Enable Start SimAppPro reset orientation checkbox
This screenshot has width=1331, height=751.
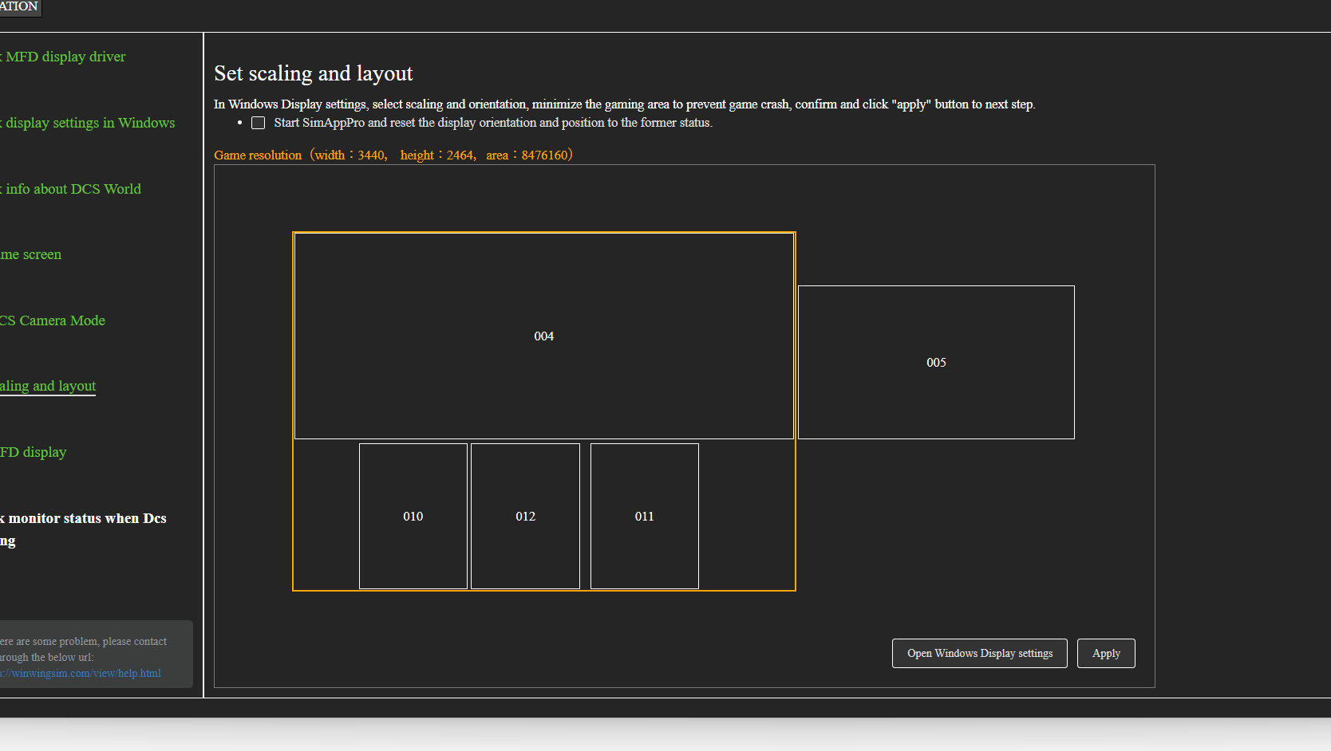[259, 123]
